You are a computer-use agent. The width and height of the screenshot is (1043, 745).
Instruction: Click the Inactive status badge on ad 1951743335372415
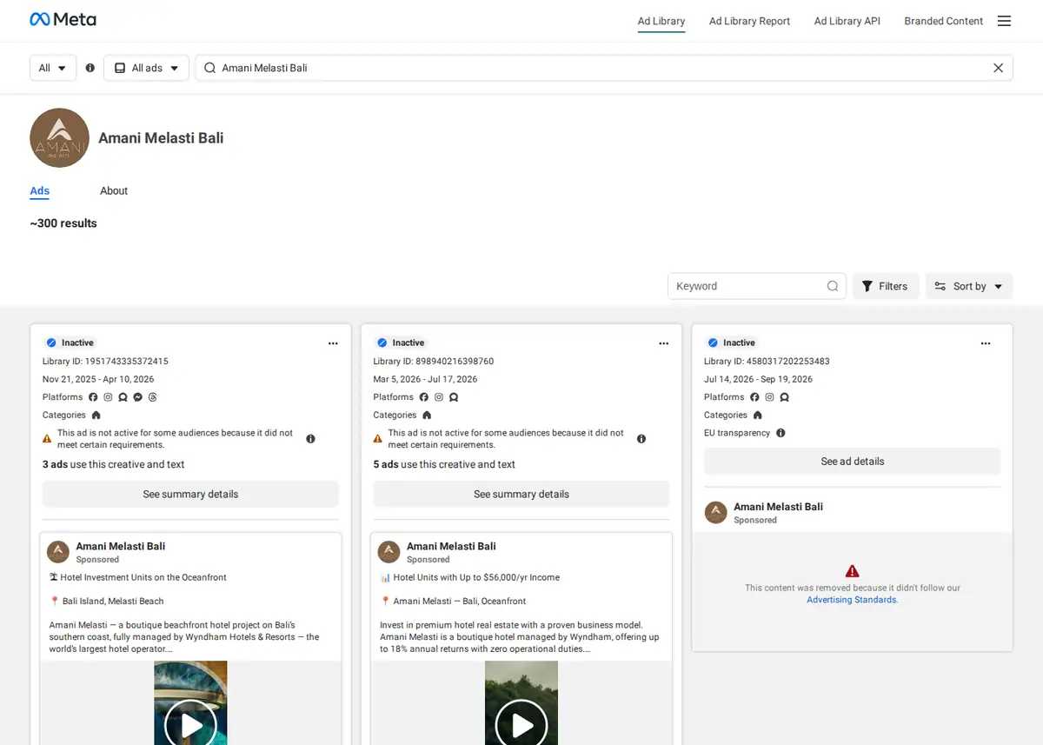click(70, 343)
